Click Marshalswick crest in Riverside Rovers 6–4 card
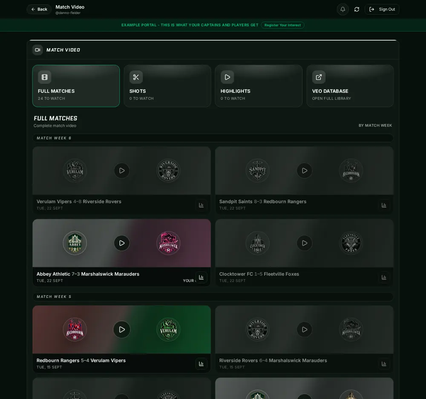The width and height of the screenshot is (426, 399). (351, 329)
